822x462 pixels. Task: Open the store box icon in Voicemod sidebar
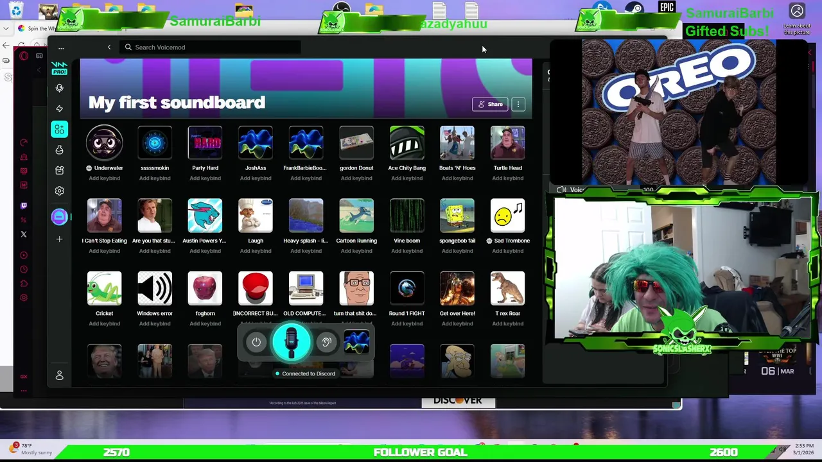click(x=59, y=170)
